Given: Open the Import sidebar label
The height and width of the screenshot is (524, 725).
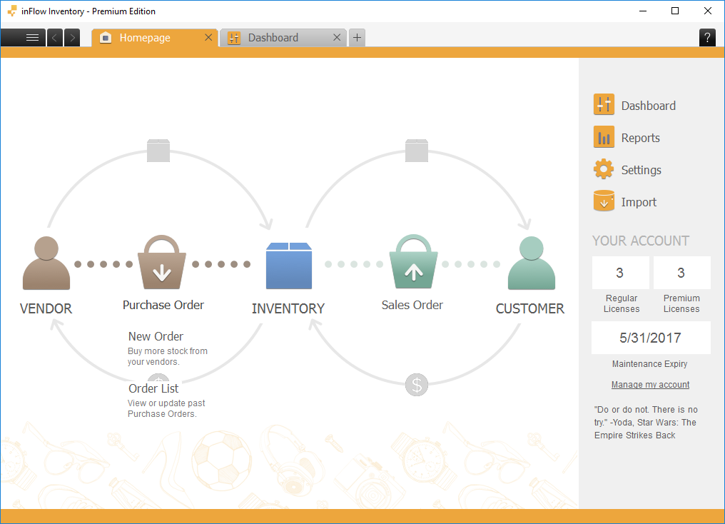Looking at the screenshot, I should coord(639,202).
